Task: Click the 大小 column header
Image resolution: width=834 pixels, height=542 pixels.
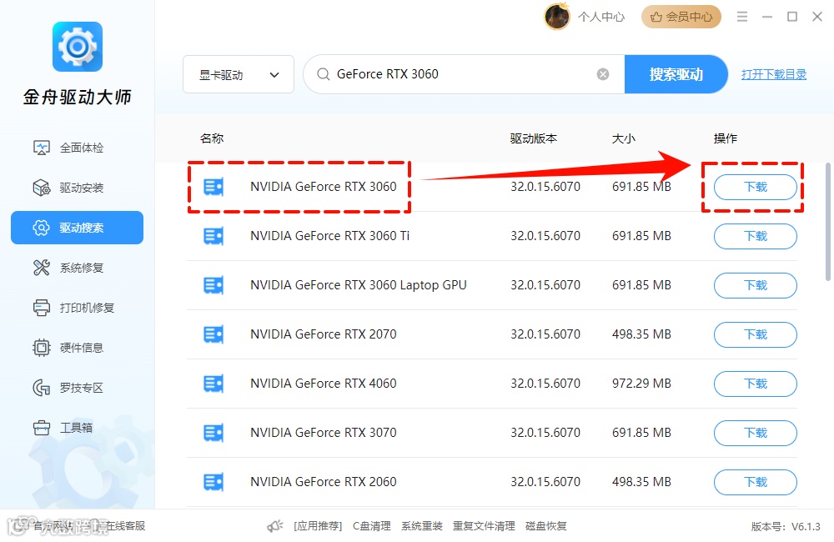Action: [623, 138]
